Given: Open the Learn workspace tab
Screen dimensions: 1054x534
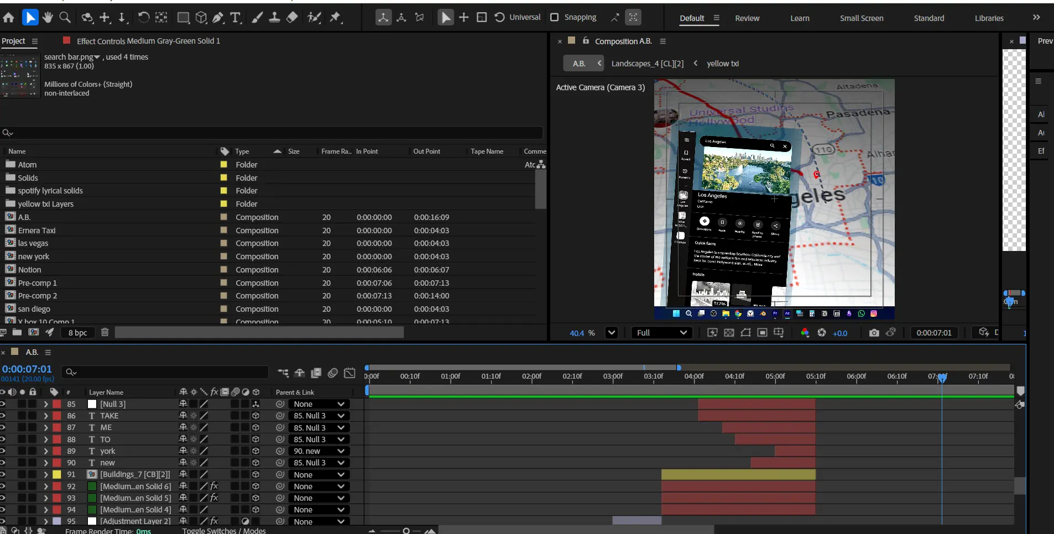Looking at the screenshot, I should click(800, 18).
